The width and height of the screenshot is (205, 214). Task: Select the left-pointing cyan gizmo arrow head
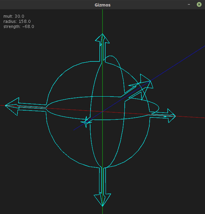point(12,106)
